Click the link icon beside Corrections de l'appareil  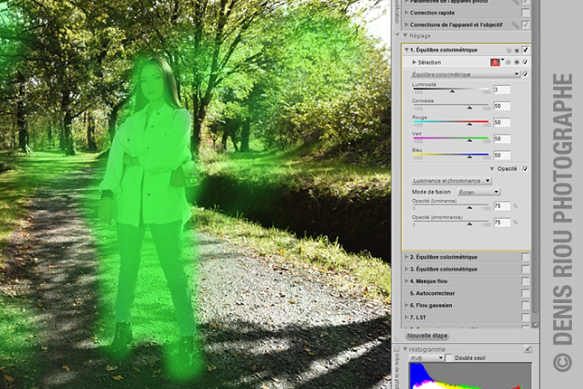tap(515, 24)
